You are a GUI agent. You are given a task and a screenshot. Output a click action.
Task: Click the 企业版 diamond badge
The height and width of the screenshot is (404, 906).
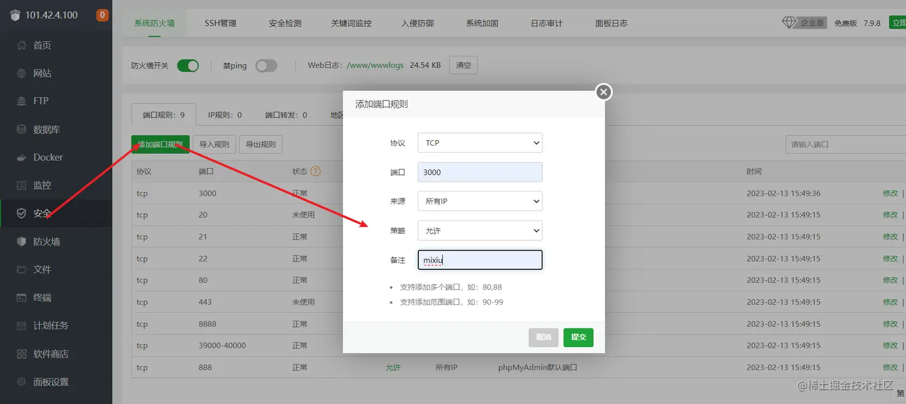[x=805, y=23]
